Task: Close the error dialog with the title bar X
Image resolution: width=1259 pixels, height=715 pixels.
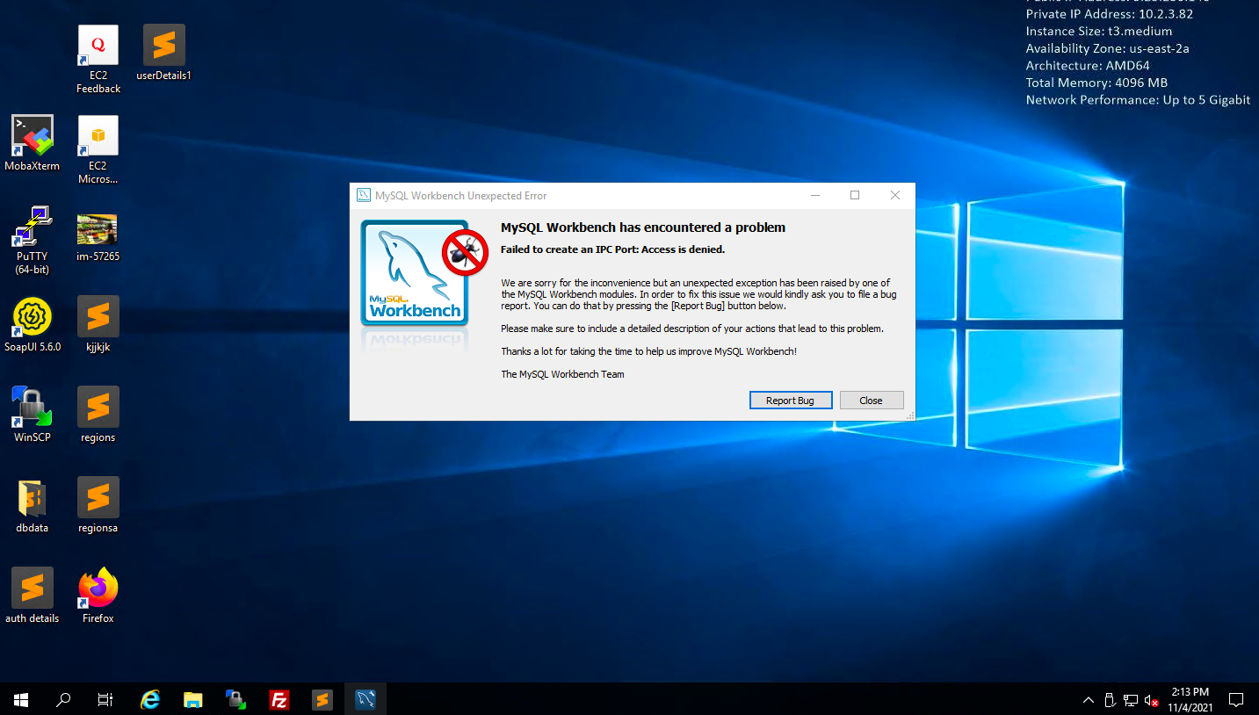Action: pyautogui.click(x=895, y=195)
